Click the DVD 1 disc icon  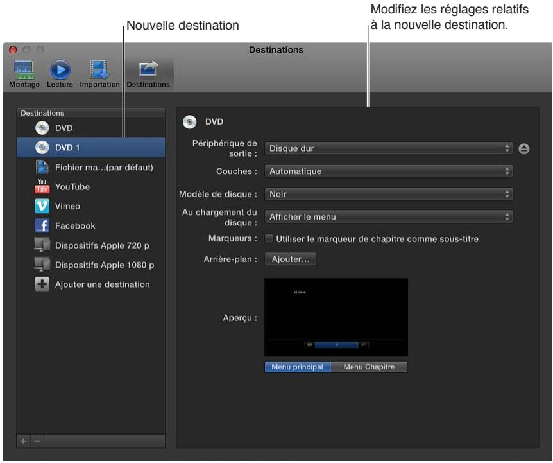point(42,148)
